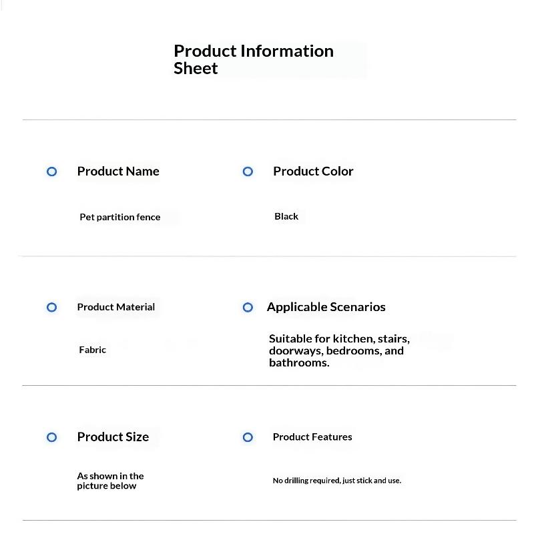Click the circle bullet beside Applicable Scenarios

pyautogui.click(x=248, y=307)
